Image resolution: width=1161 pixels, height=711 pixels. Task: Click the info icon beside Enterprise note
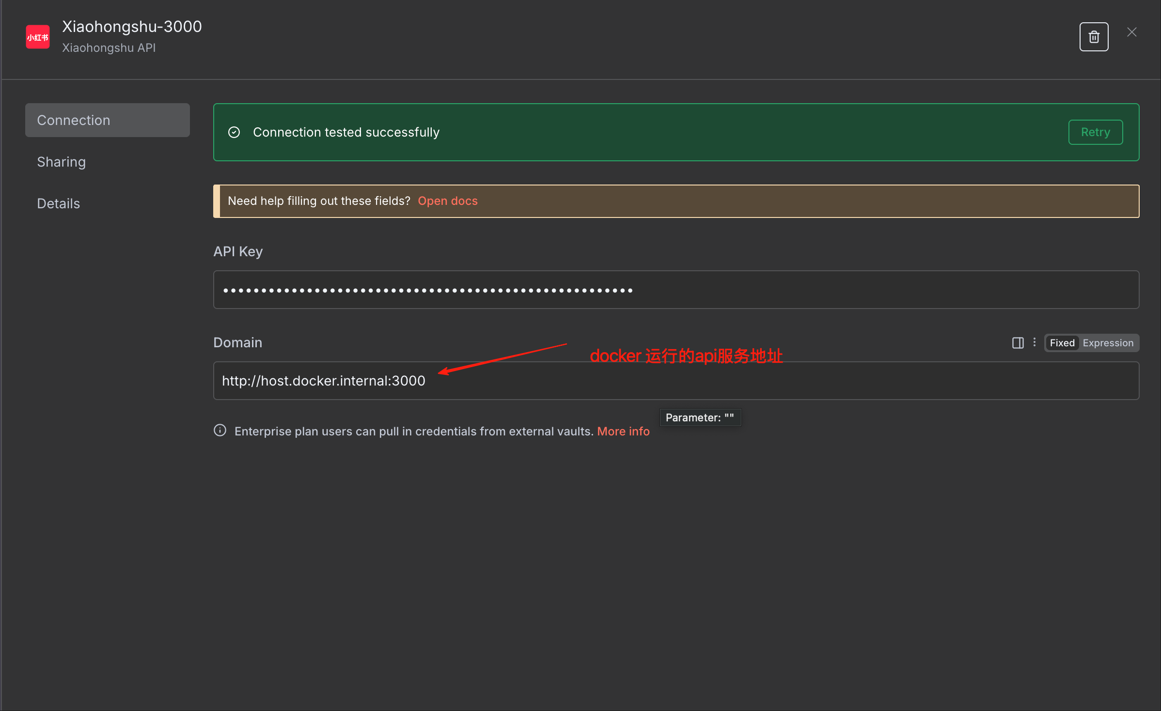coord(220,431)
